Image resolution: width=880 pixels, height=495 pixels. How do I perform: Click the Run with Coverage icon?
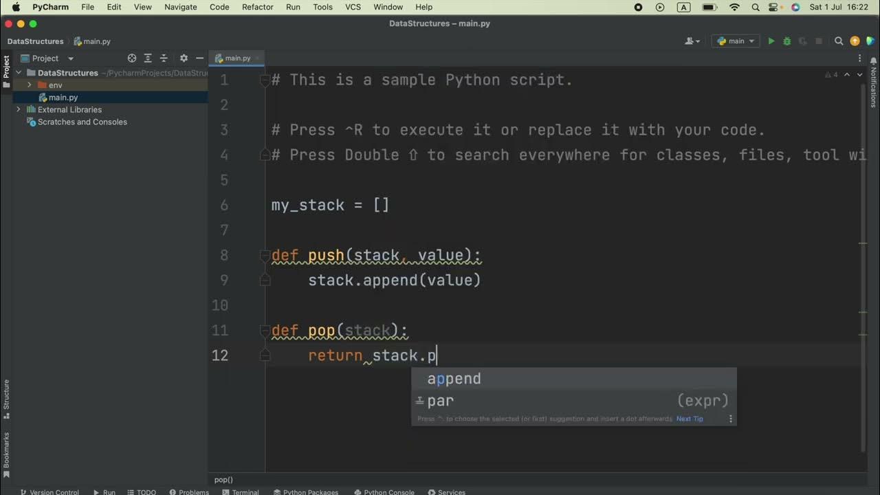point(802,41)
